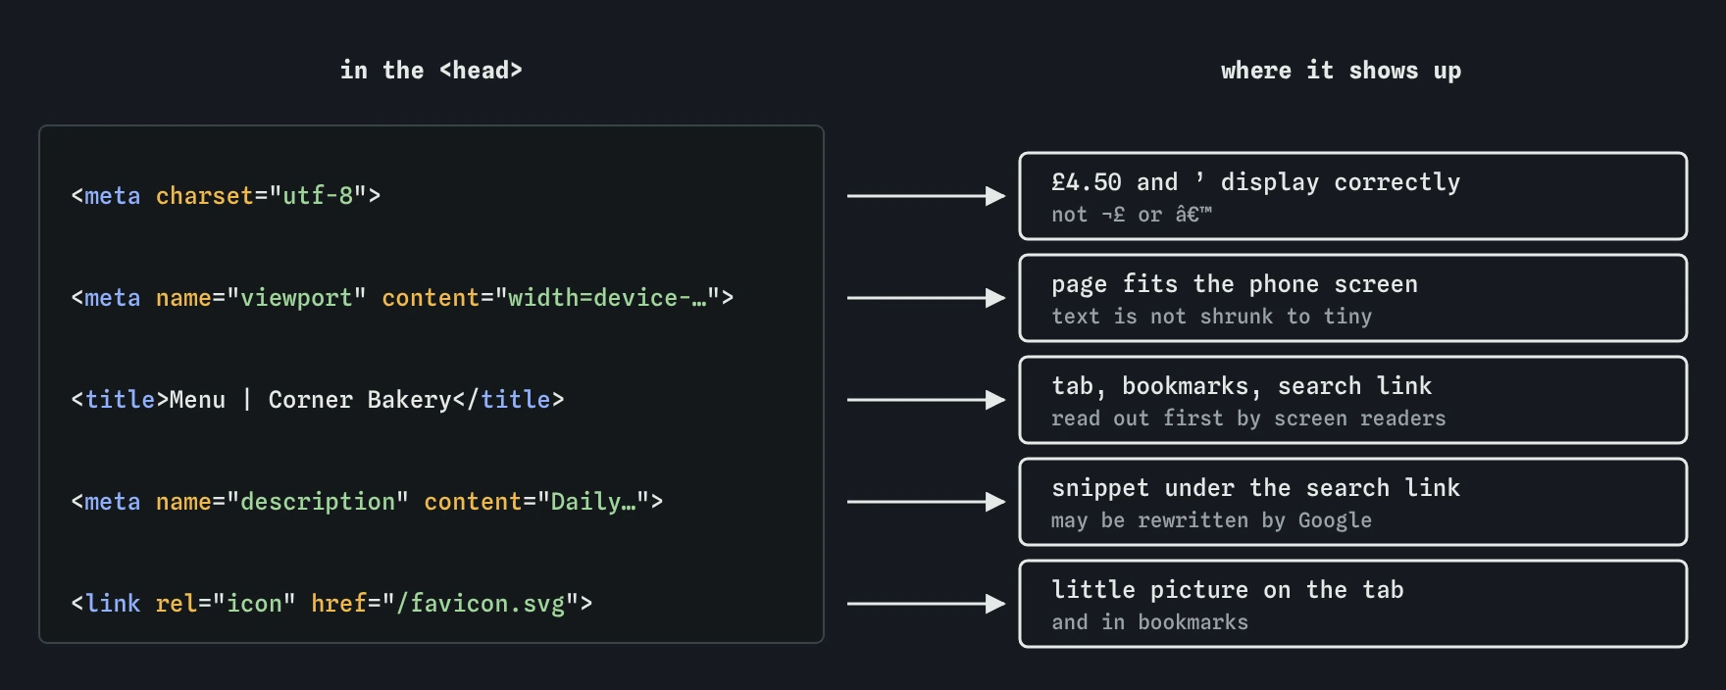
Task: Click arrow pointing to phone screen box
Action: coord(926,298)
